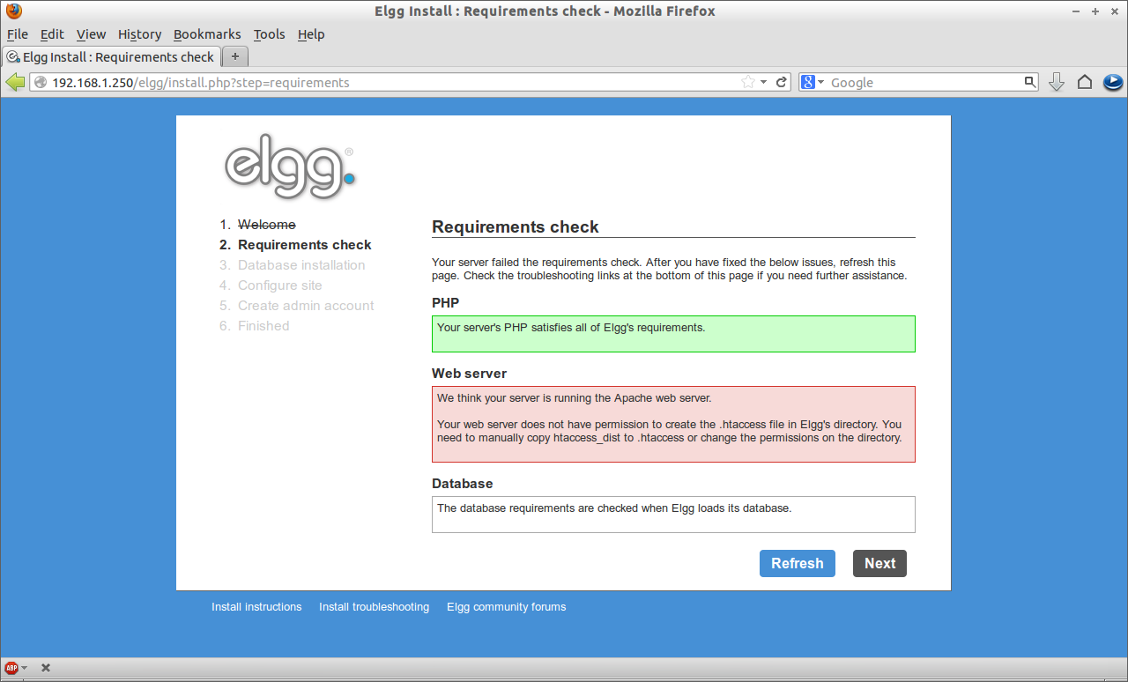Click the Welcome step in sidebar
The width and height of the screenshot is (1128, 682).
point(267,225)
